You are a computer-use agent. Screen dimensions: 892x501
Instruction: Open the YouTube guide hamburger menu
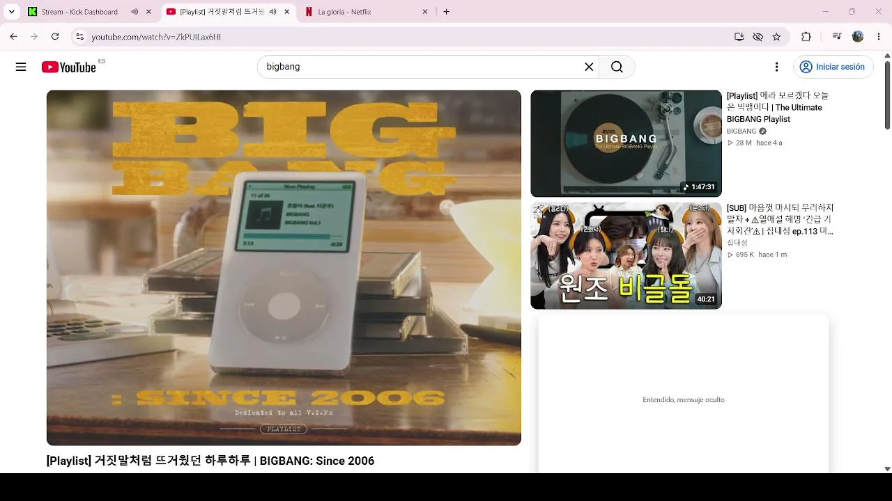pos(21,67)
